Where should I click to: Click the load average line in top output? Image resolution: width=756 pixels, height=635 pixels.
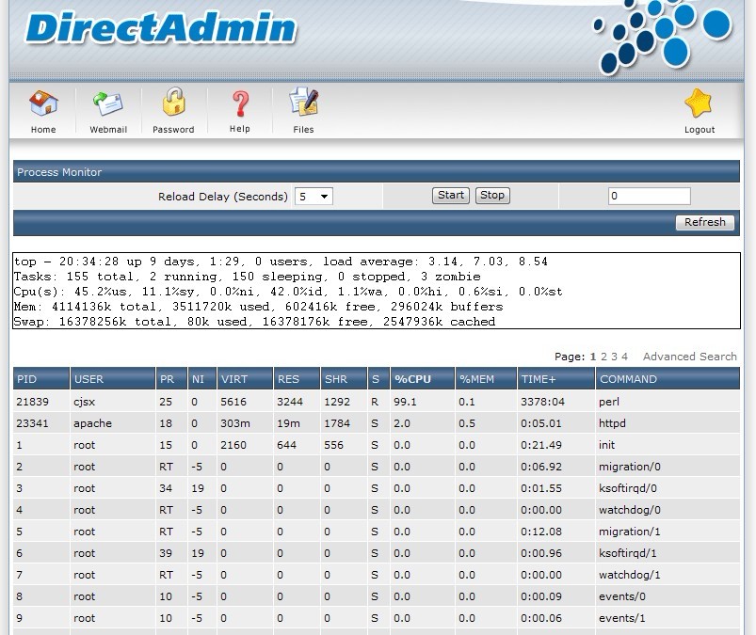pos(281,262)
